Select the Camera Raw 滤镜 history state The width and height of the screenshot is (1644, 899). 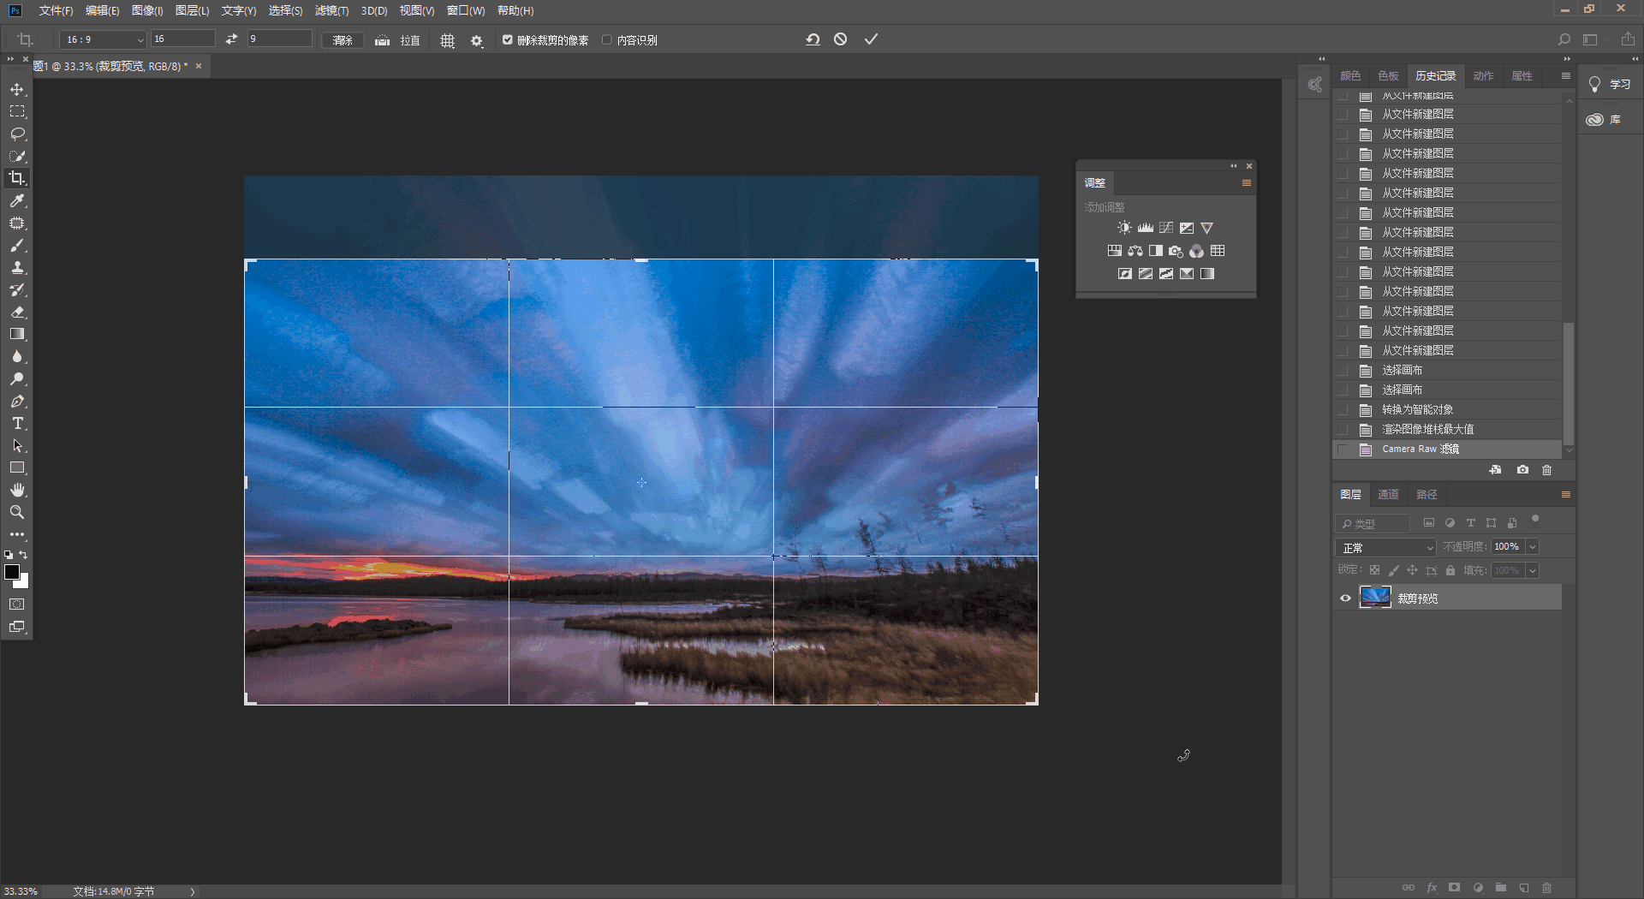pos(1420,449)
